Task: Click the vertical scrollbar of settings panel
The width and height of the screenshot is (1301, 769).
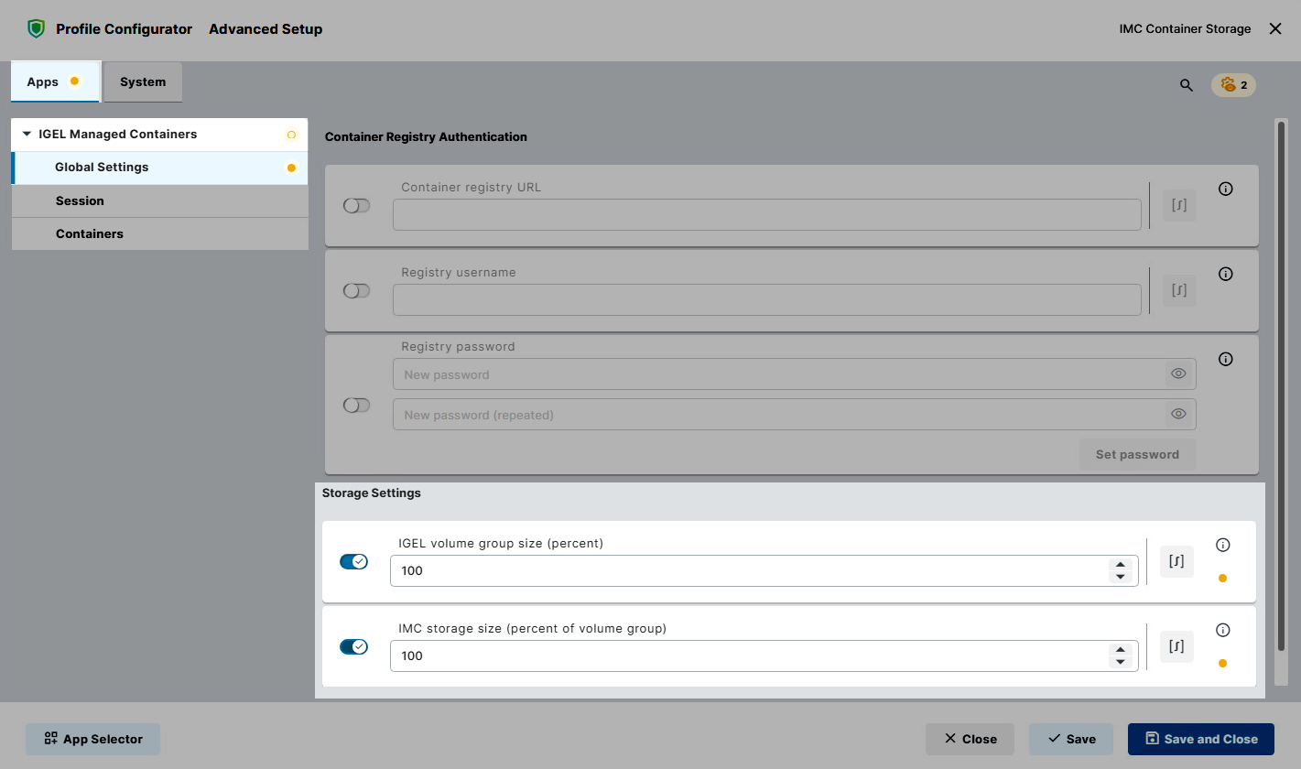Action: pos(1281,384)
